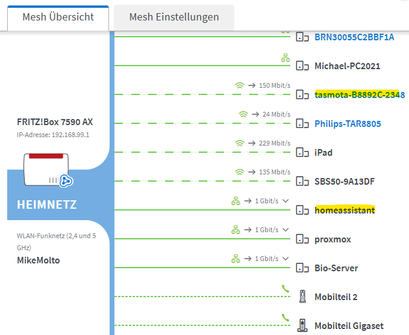
Task: Click the handset icon for Mobilteil 2
Action: pos(302,297)
